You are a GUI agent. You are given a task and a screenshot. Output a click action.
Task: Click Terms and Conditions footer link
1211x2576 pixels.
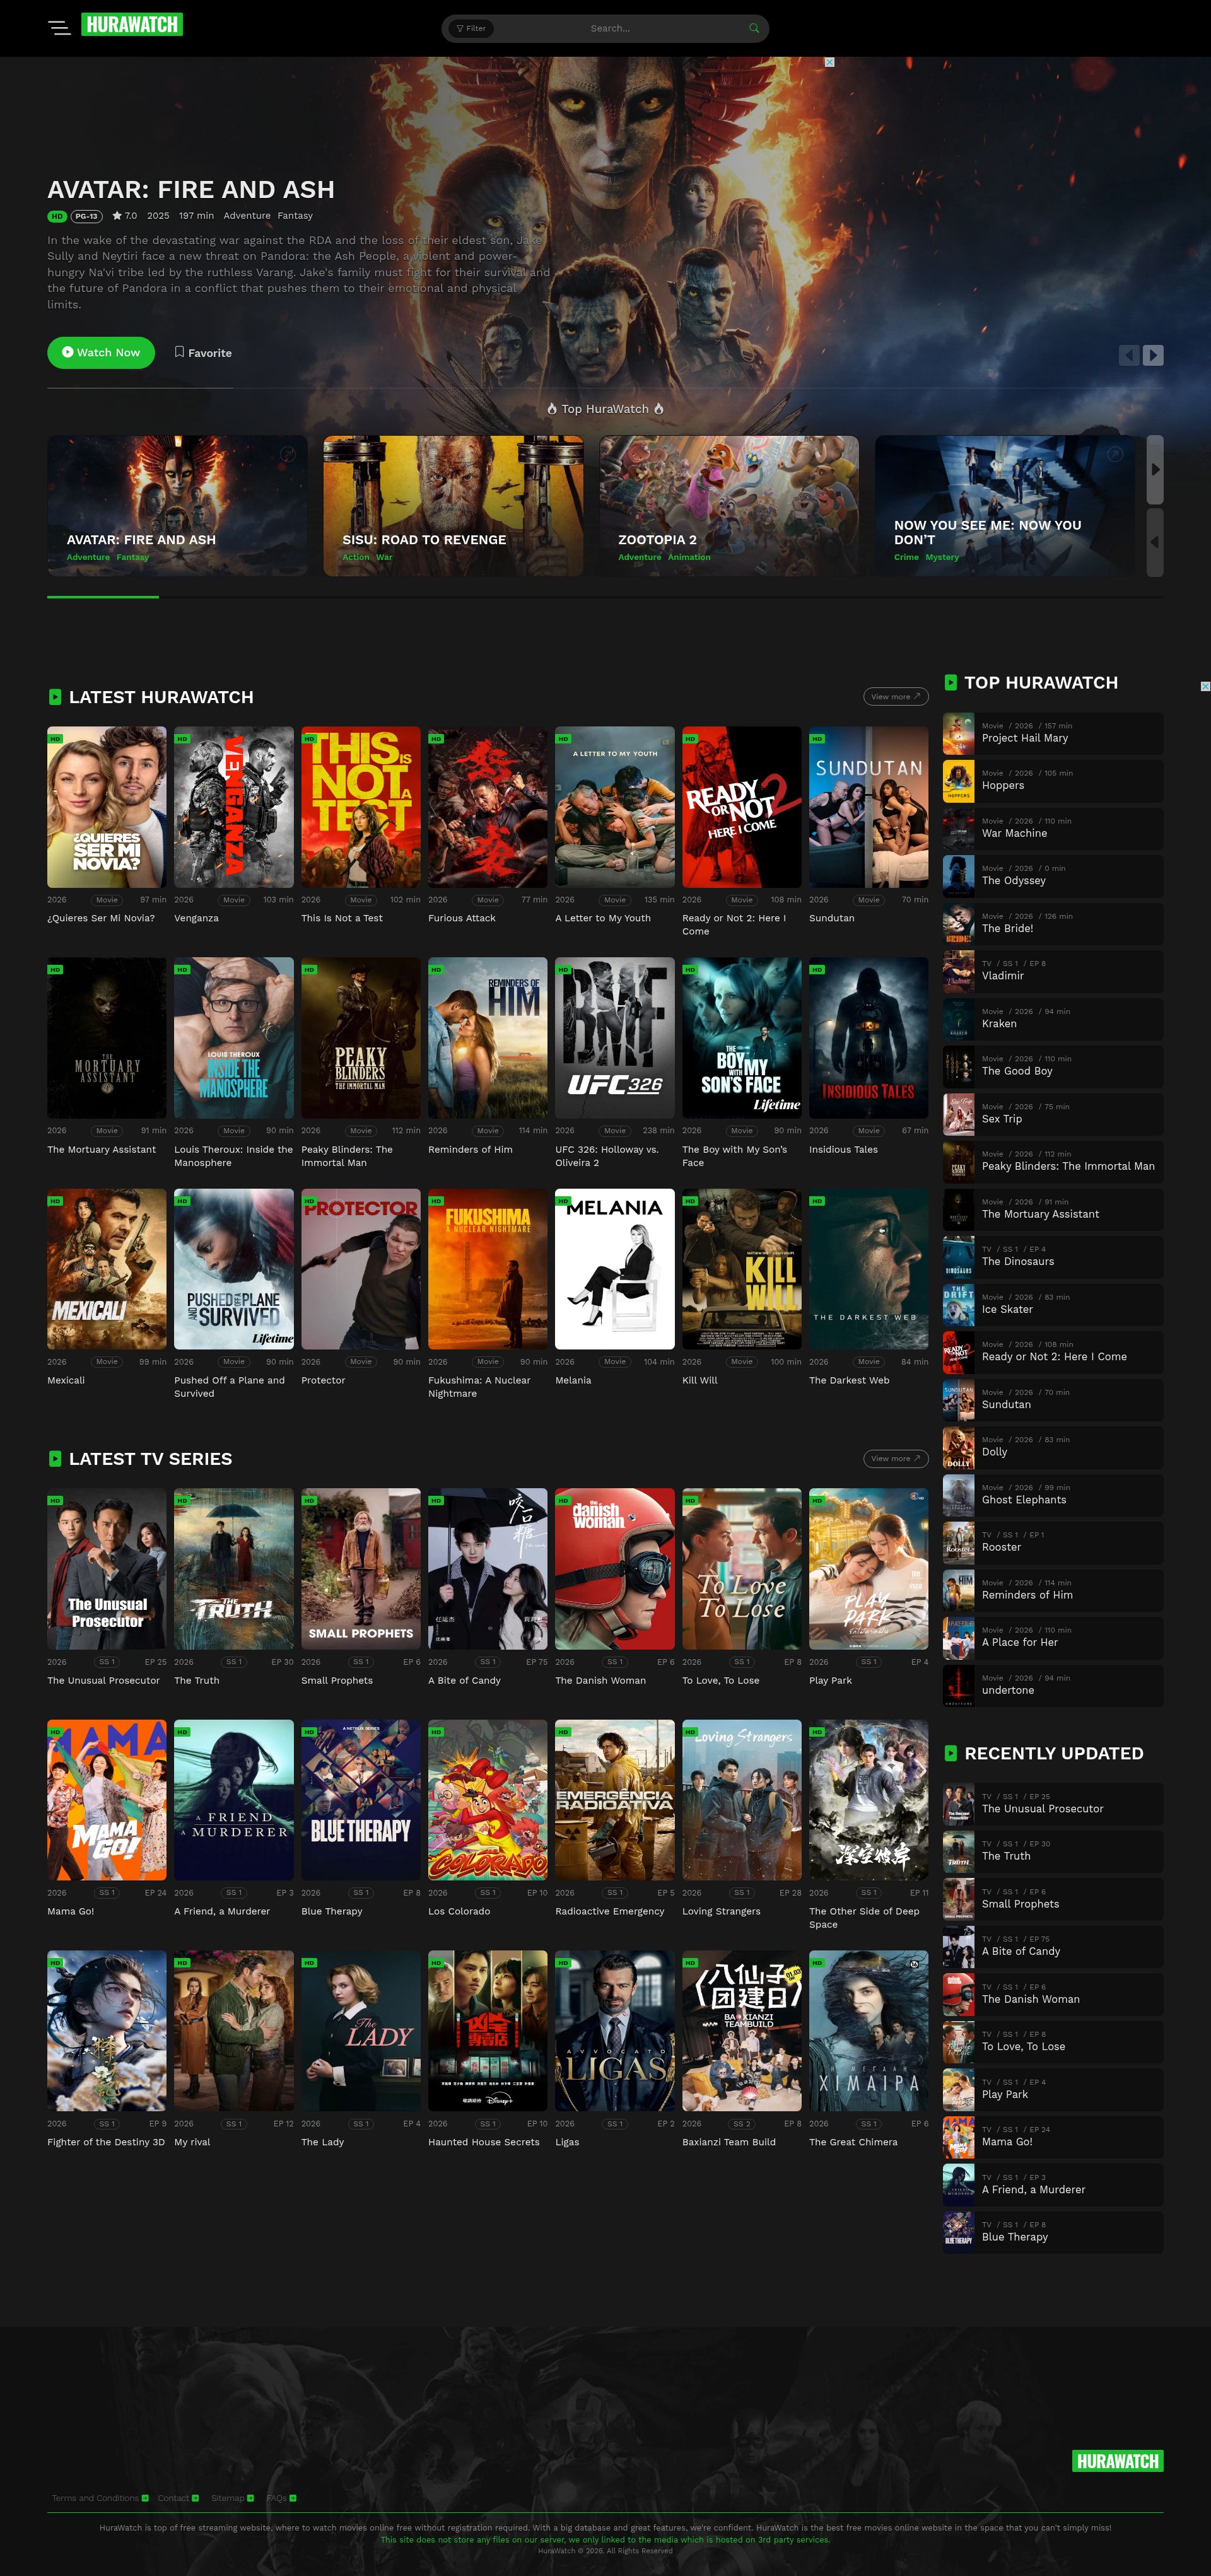(x=99, y=2498)
